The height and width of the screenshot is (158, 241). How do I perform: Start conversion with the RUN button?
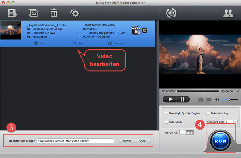point(221,141)
